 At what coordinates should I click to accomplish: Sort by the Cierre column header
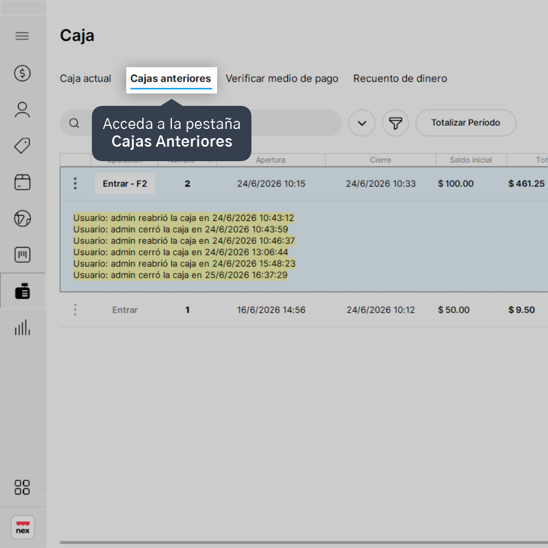pyautogui.click(x=380, y=160)
